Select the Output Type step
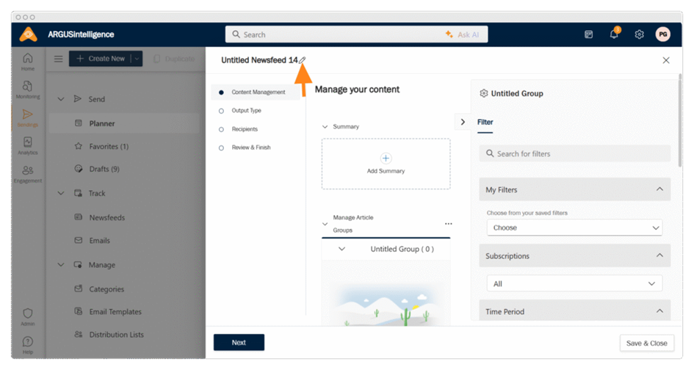This screenshot has height=370, width=694. (x=246, y=111)
